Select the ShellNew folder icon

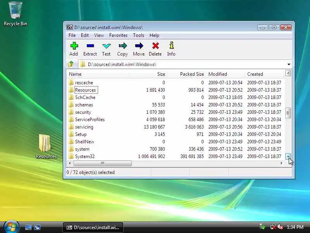point(71,142)
